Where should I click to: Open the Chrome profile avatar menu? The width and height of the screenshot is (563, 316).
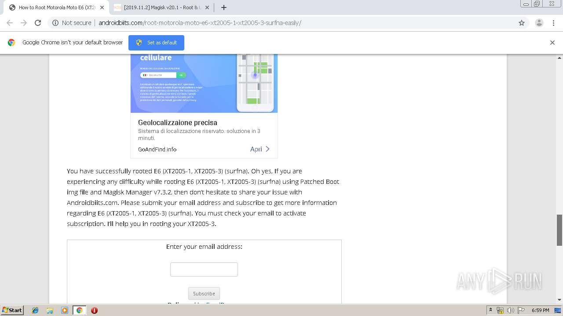click(539, 23)
